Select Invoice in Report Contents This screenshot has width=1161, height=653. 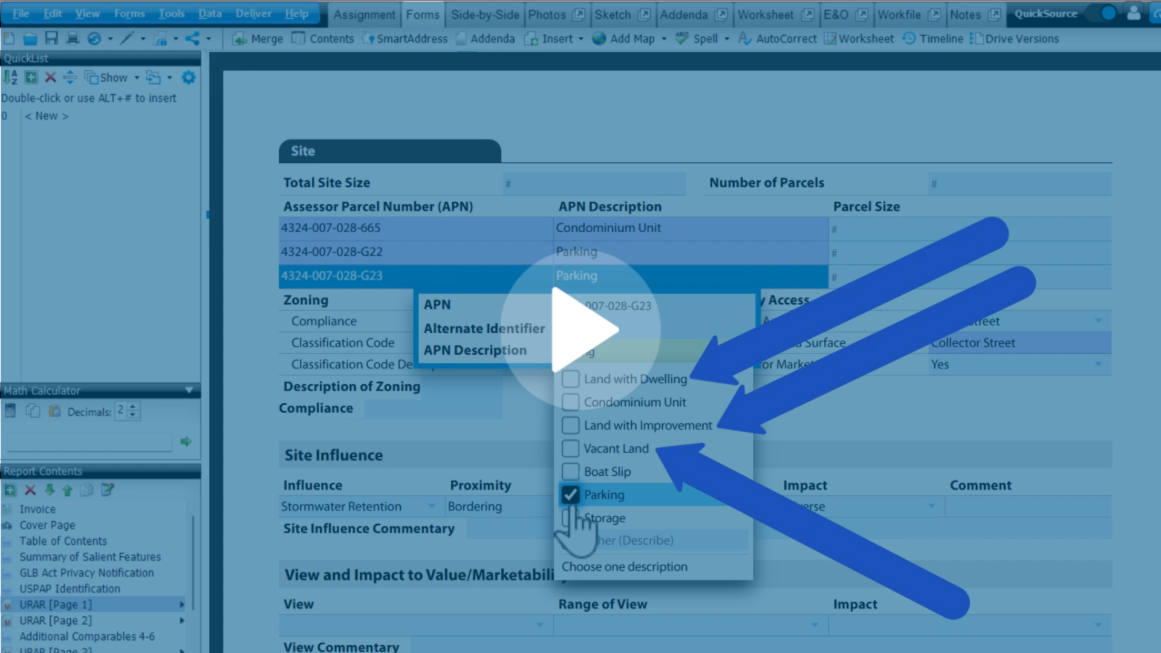(x=37, y=509)
